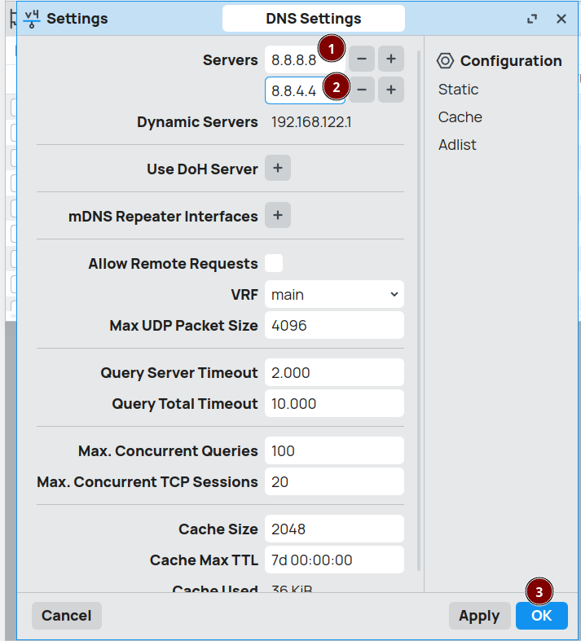The width and height of the screenshot is (581, 641).
Task: Click the vertical scrollbar of the settings form
Action: tap(419, 310)
